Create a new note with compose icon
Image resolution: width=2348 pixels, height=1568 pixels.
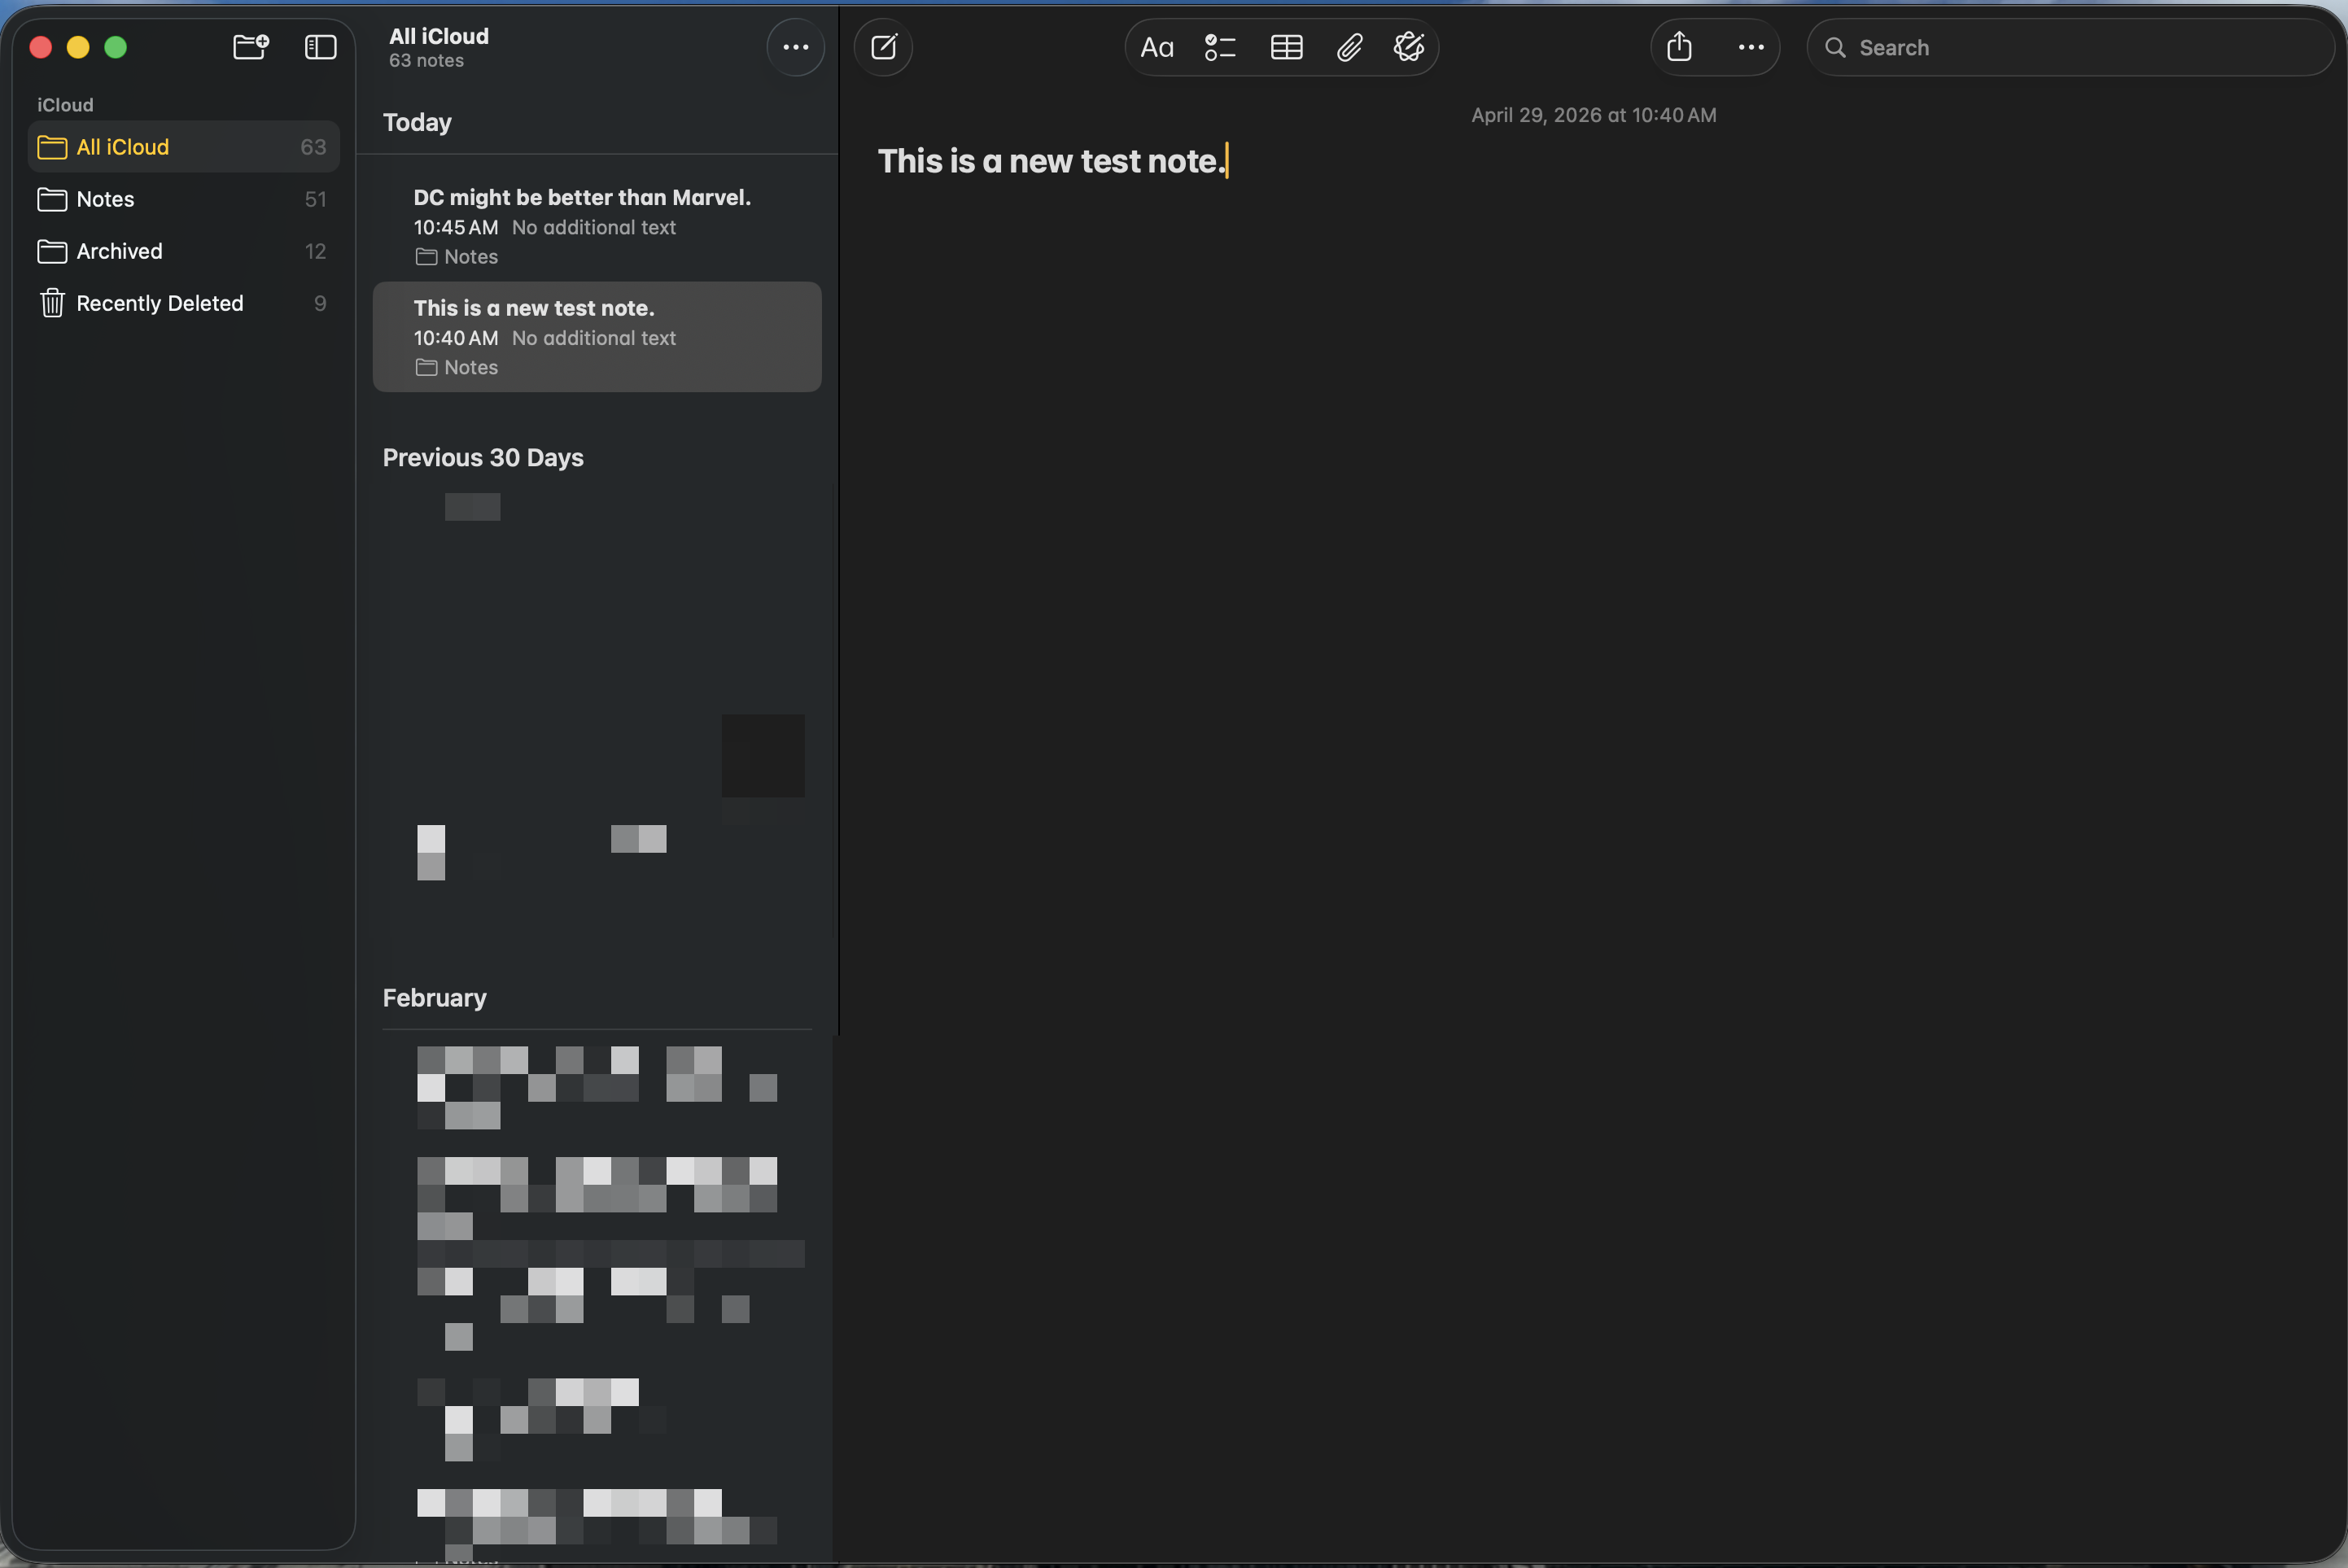pos(883,47)
